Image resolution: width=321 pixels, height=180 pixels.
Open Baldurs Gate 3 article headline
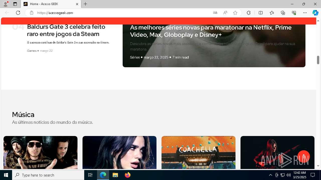pyautogui.click(x=66, y=30)
